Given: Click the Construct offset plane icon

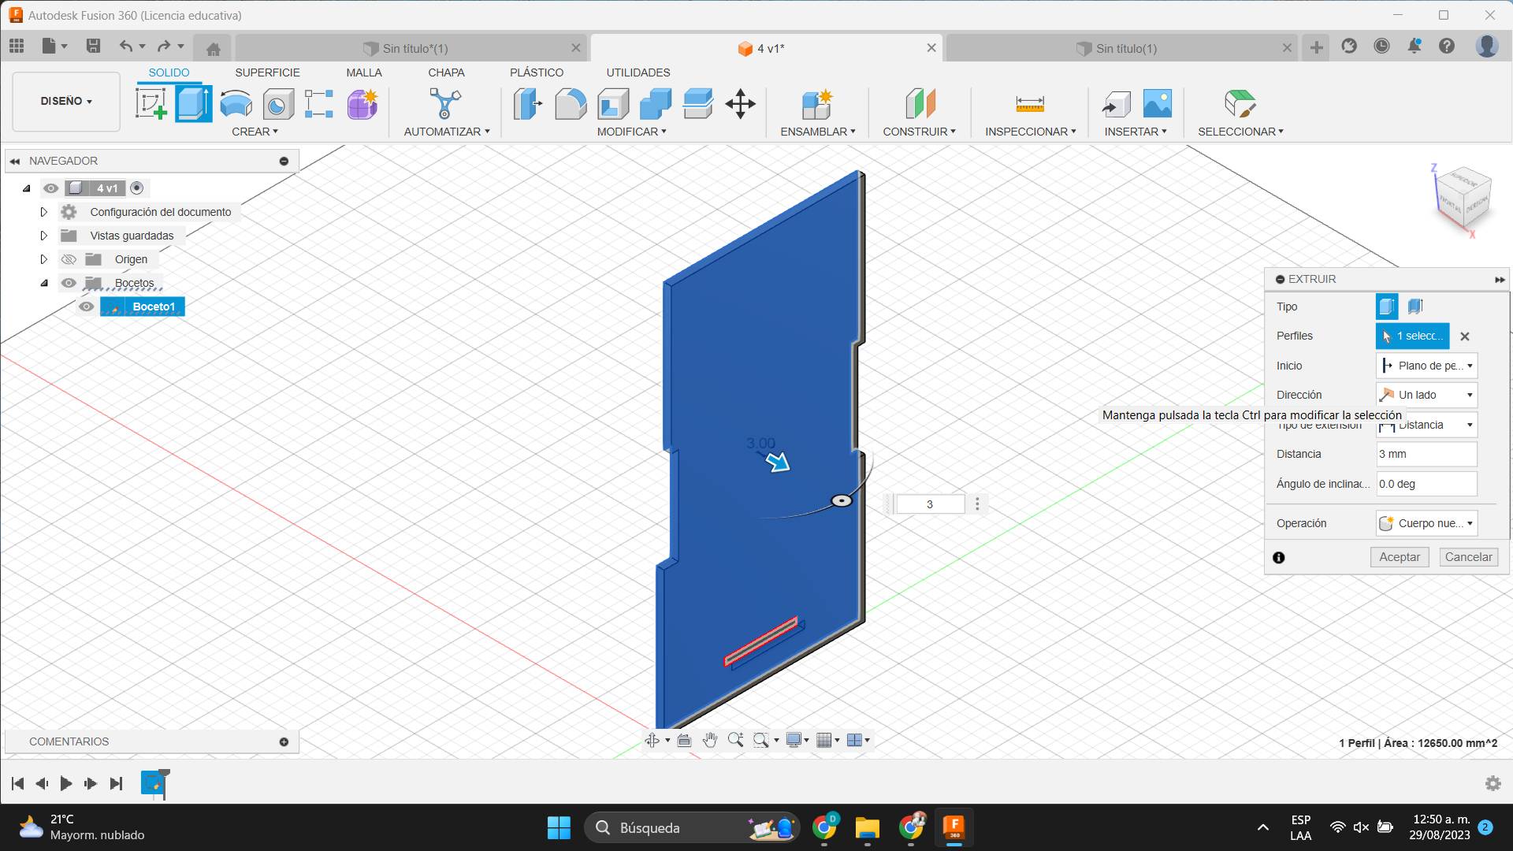Looking at the screenshot, I should pos(920,104).
